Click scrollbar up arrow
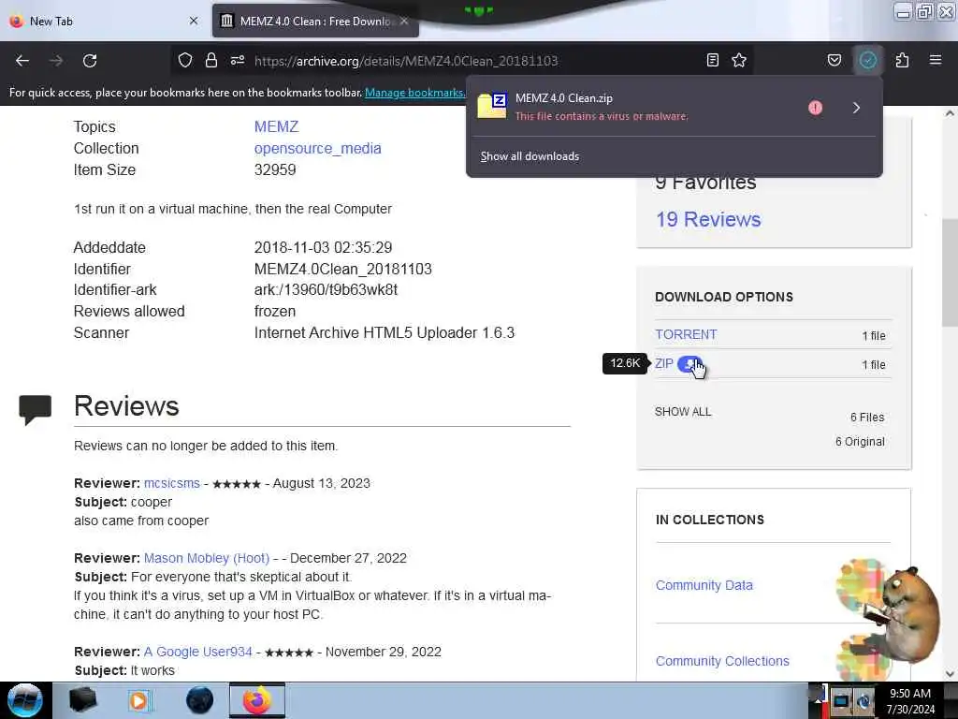 [x=950, y=113]
